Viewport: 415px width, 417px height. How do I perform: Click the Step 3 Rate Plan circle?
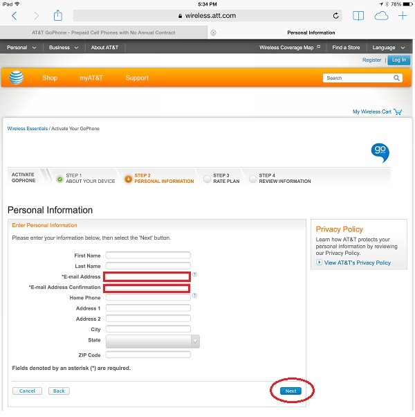pyautogui.click(x=207, y=179)
